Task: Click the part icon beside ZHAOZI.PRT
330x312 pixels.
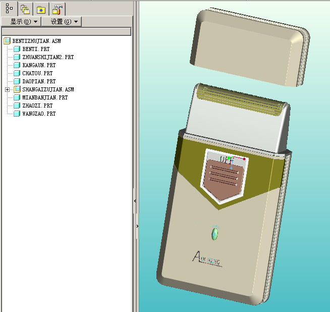Action: pyautogui.click(x=17, y=106)
